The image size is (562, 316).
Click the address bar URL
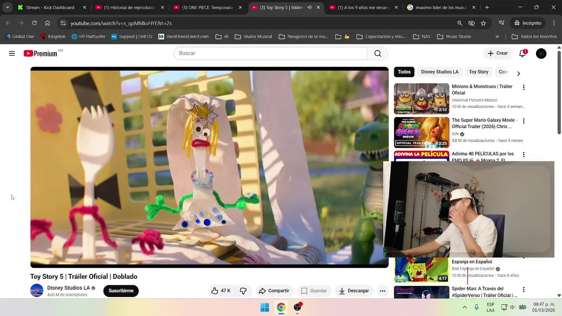121,23
